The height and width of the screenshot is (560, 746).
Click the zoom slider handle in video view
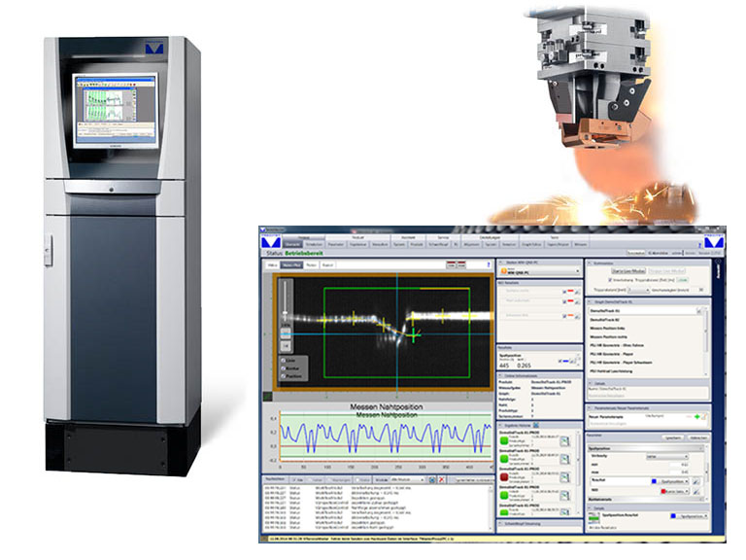click(285, 313)
